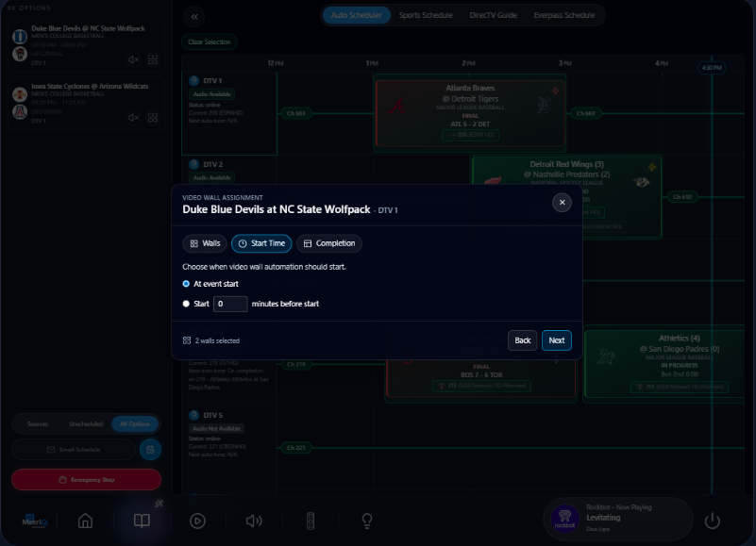Click the lightbulb icon in bottom bar
The width and height of the screenshot is (756, 546).
(367, 521)
